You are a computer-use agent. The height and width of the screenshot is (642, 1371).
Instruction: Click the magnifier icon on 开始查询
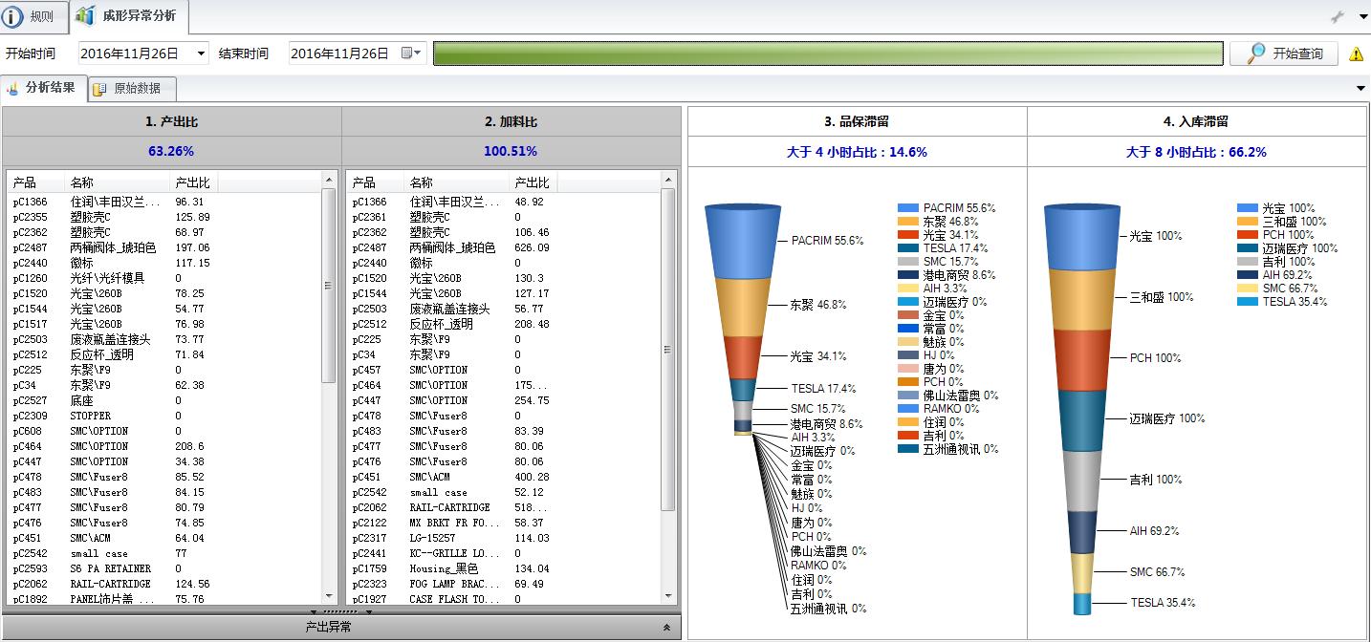point(1255,53)
